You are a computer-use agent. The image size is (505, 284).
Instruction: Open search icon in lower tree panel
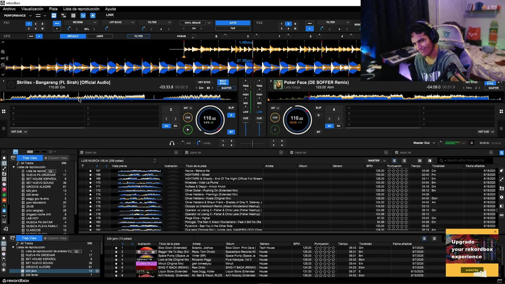click(13, 238)
